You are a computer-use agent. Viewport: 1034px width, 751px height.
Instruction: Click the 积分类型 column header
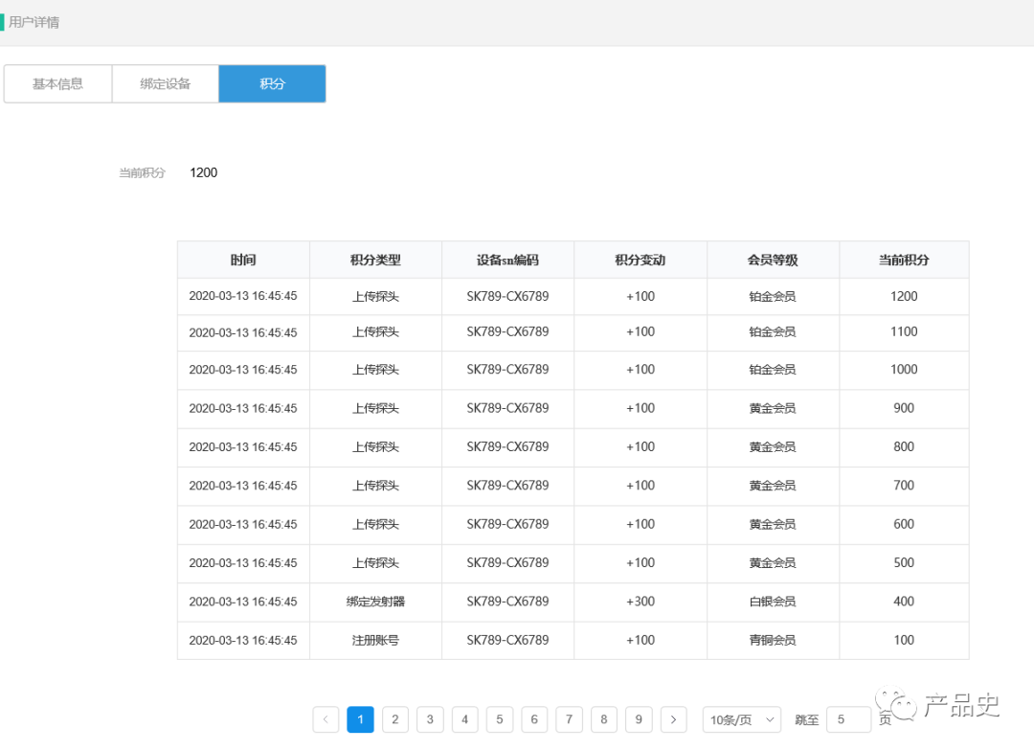(375, 261)
